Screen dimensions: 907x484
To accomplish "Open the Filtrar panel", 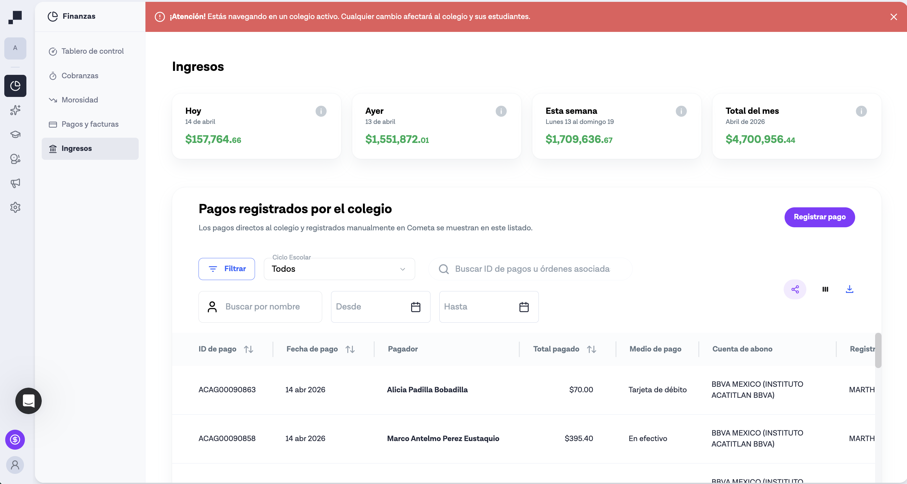I will (226, 269).
